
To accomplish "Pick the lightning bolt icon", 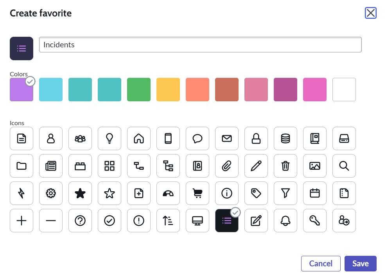I will click(x=22, y=193).
